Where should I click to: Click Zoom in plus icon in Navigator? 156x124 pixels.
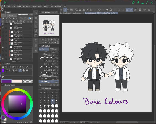[49, 39]
